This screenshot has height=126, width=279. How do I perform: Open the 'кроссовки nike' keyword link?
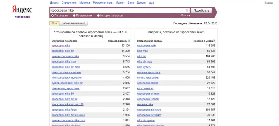[x=61, y=46]
